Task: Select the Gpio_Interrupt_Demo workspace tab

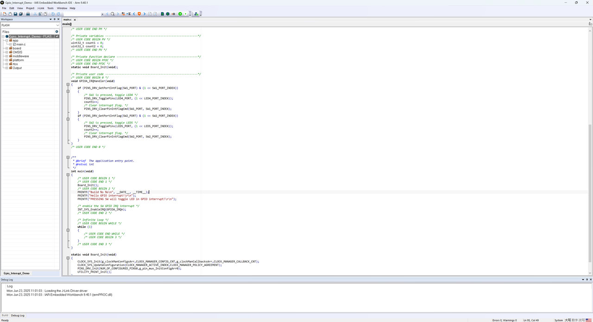Action: [x=17, y=273]
